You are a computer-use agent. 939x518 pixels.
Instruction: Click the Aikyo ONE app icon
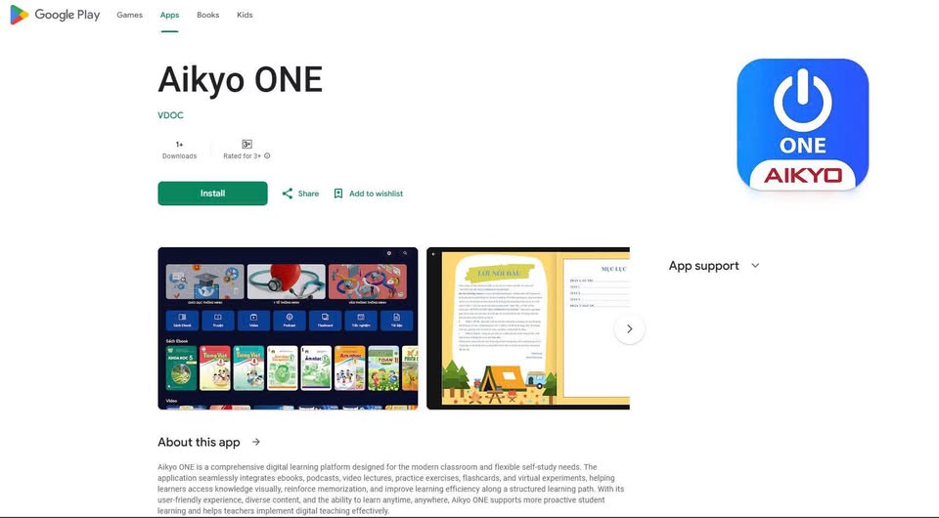coord(802,124)
